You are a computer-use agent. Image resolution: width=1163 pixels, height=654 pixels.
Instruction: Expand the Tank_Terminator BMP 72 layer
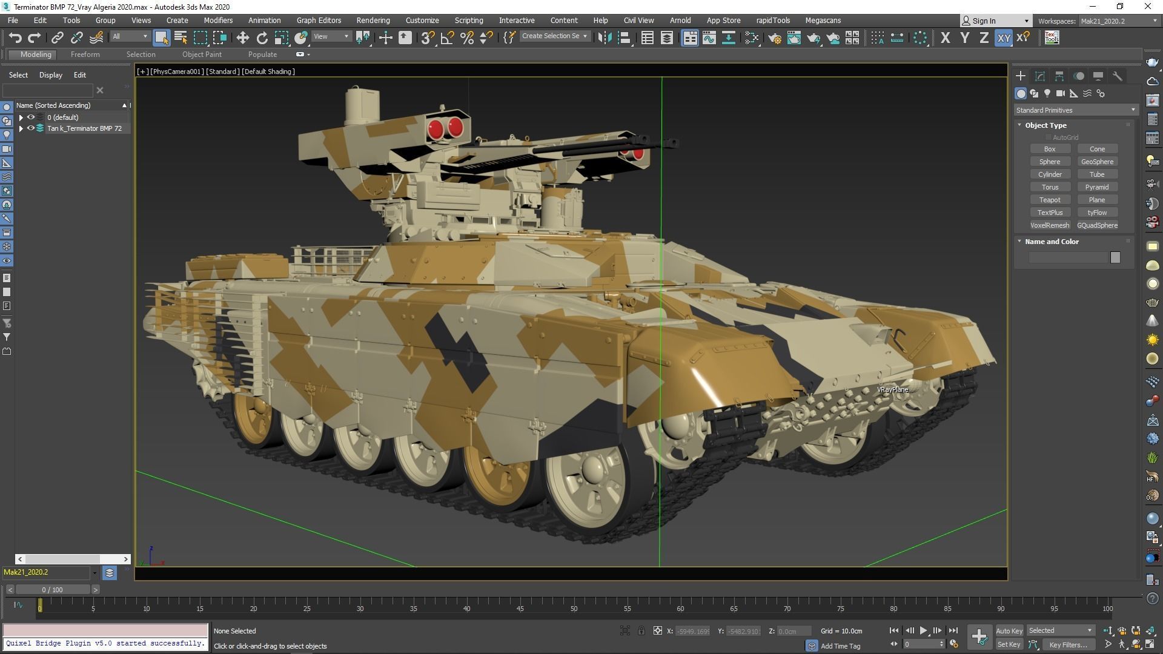tap(21, 128)
